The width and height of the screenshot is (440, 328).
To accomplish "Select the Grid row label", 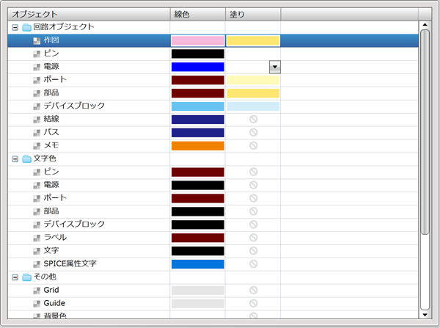I will pyautogui.click(x=51, y=290).
